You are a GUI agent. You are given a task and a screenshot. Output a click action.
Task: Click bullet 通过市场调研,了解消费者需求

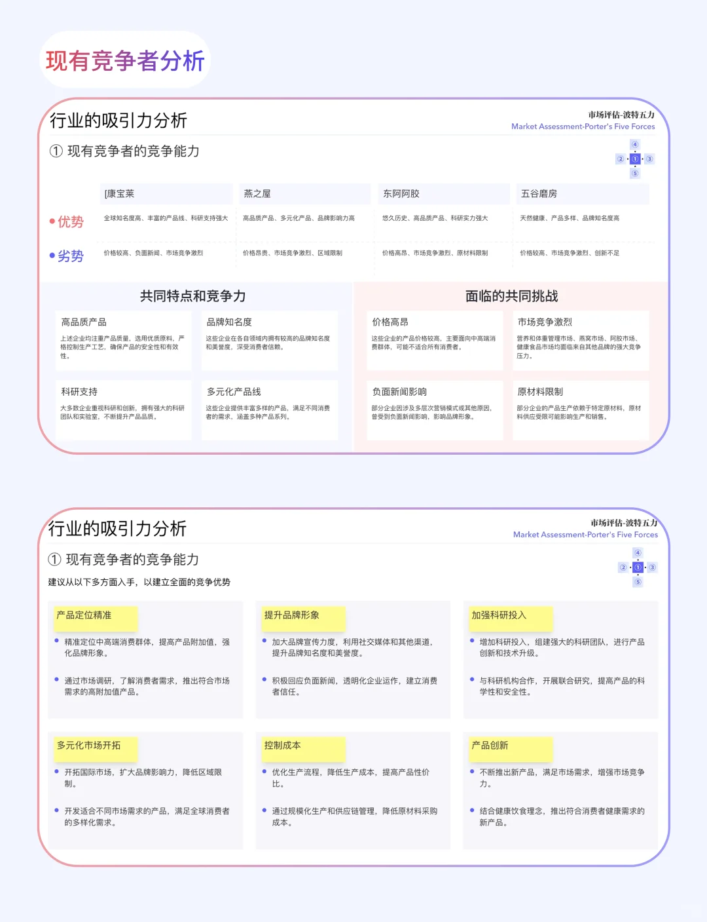(147, 686)
